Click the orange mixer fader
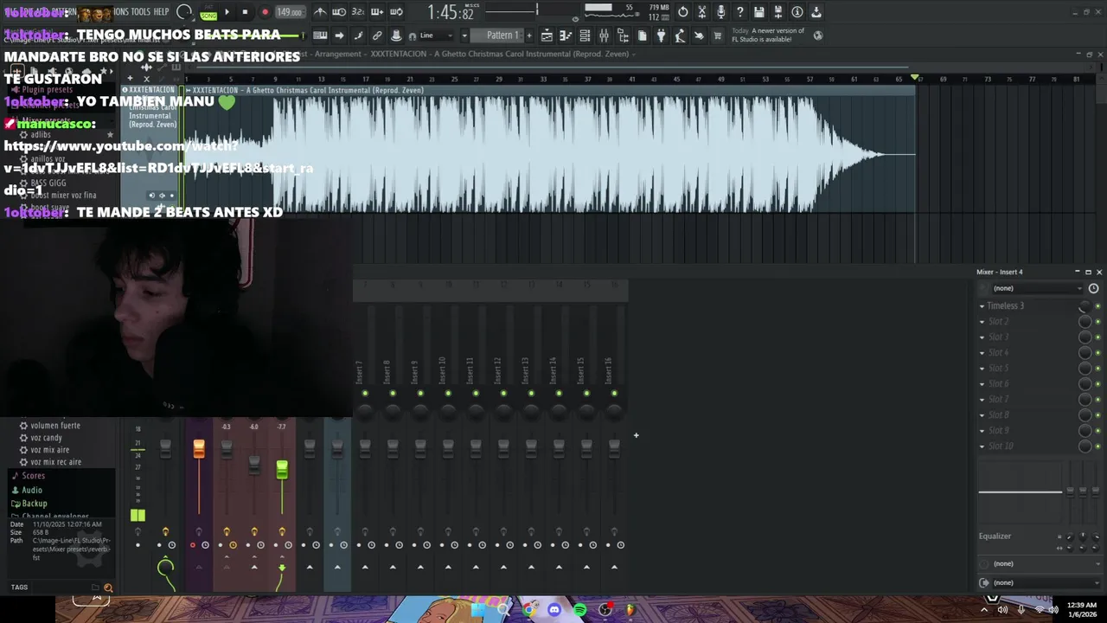The width and height of the screenshot is (1107, 623). [199, 448]
